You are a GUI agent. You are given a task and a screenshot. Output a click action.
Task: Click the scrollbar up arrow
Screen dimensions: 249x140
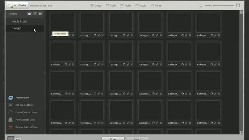(241, 12)
